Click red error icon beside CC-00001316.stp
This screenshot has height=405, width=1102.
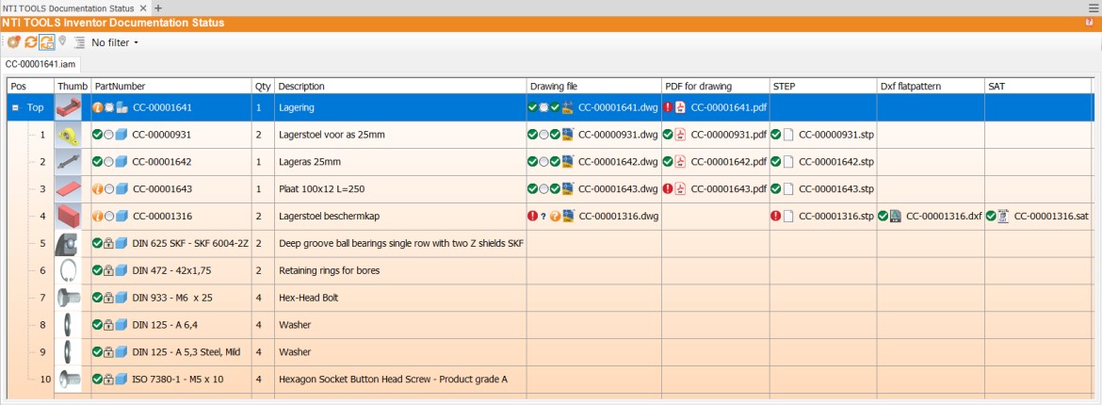[x=776, y=216]
